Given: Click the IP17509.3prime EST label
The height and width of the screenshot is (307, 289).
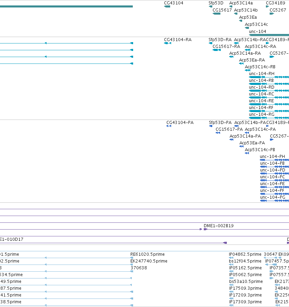Looking at the screenshot, I should click(245, 288).
